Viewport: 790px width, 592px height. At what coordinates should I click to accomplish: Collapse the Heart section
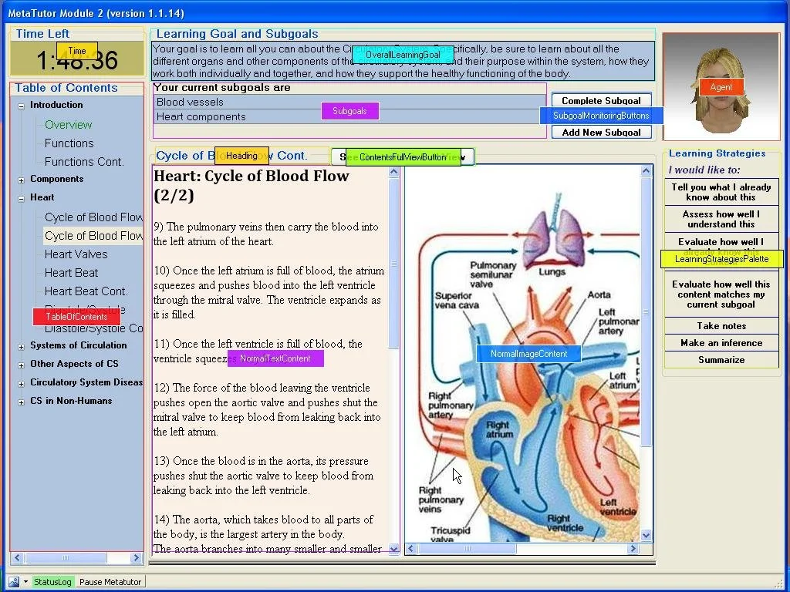(21, 199)
